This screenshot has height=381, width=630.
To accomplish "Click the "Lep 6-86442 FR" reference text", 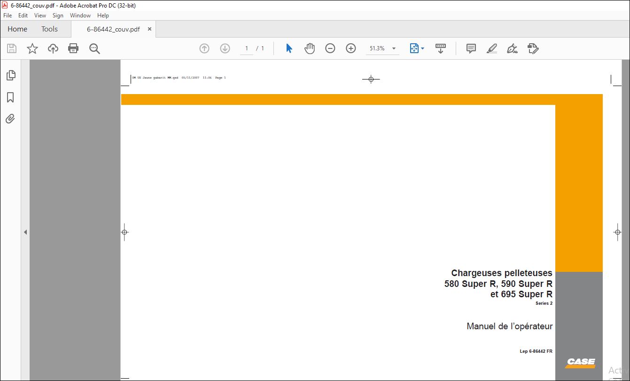I will click(x=536, y=351).
